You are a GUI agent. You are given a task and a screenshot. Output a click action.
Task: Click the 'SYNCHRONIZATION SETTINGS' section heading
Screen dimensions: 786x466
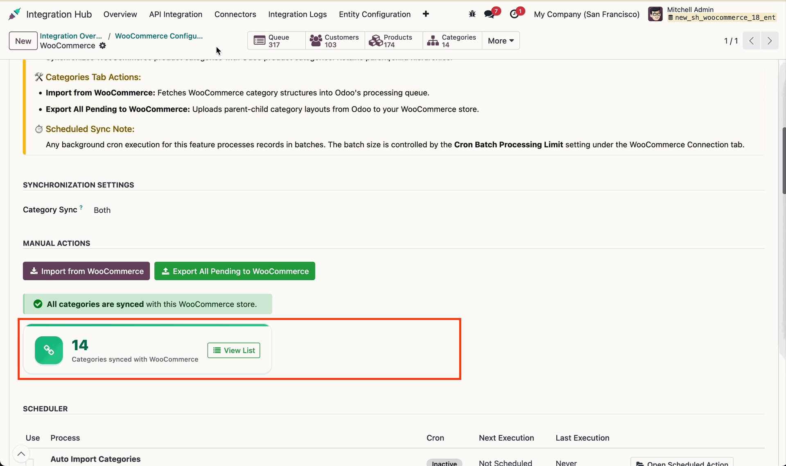(79, 185)
